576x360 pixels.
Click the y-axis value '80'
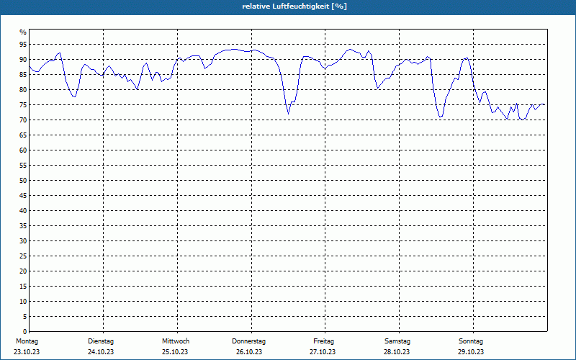23,89
